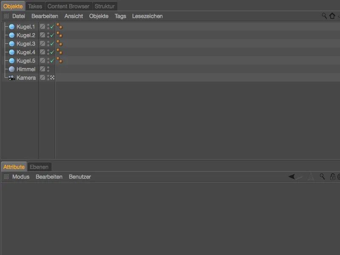The image size is (340, 255).
Task: Select the Kugel.3 object
Action: coord(26,44)
